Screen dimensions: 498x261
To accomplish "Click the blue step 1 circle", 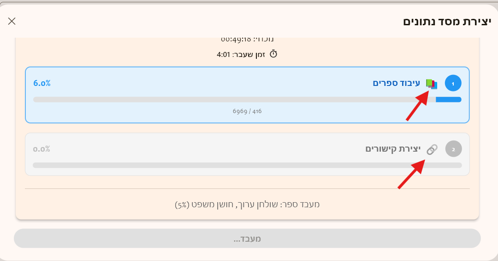I will (x=453, y=84).
